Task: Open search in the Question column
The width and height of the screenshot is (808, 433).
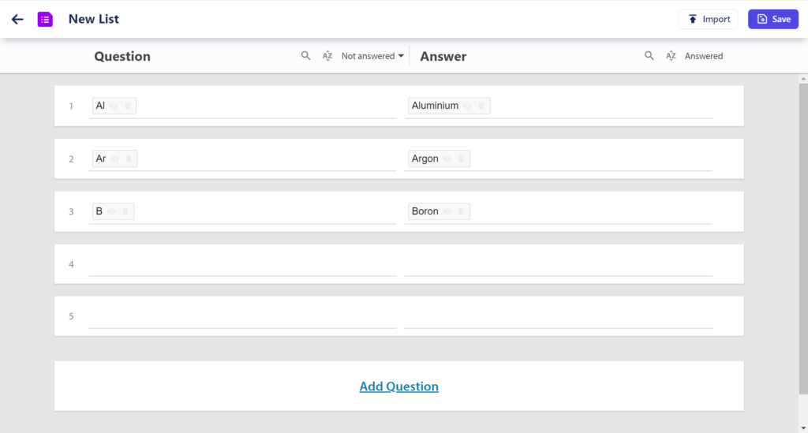Action: [305, 56]
